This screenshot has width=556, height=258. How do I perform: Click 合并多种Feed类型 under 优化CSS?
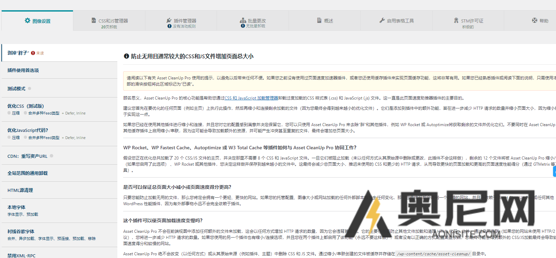(x=44, y=113)
